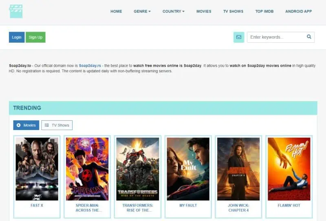Open the Transformers movie poster

pyautogui.click(x=138, y=169)
